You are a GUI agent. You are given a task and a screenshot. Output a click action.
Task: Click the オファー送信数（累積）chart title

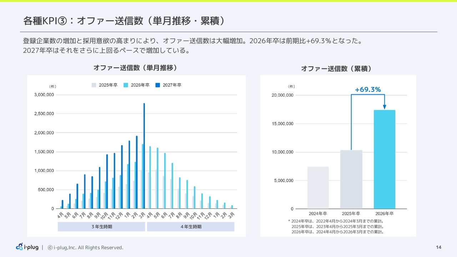coord(337,69)
